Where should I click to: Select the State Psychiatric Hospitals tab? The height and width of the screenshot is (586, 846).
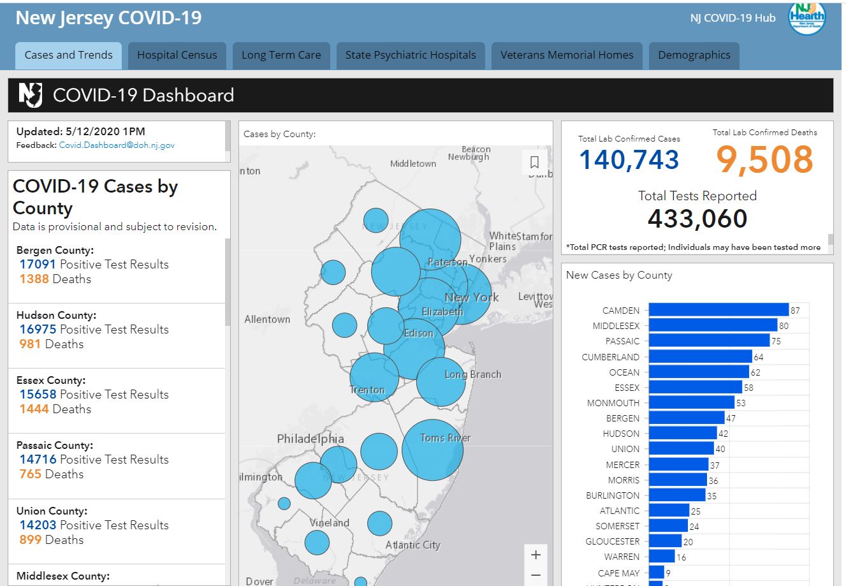tap(411, 55)
